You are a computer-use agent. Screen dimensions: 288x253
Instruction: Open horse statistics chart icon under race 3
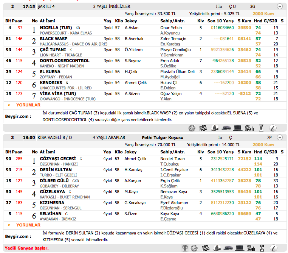249,248
